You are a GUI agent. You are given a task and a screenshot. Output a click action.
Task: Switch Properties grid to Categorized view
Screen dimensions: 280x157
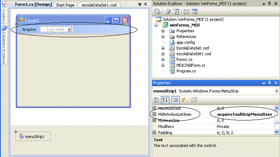click(x=157, y=100)
